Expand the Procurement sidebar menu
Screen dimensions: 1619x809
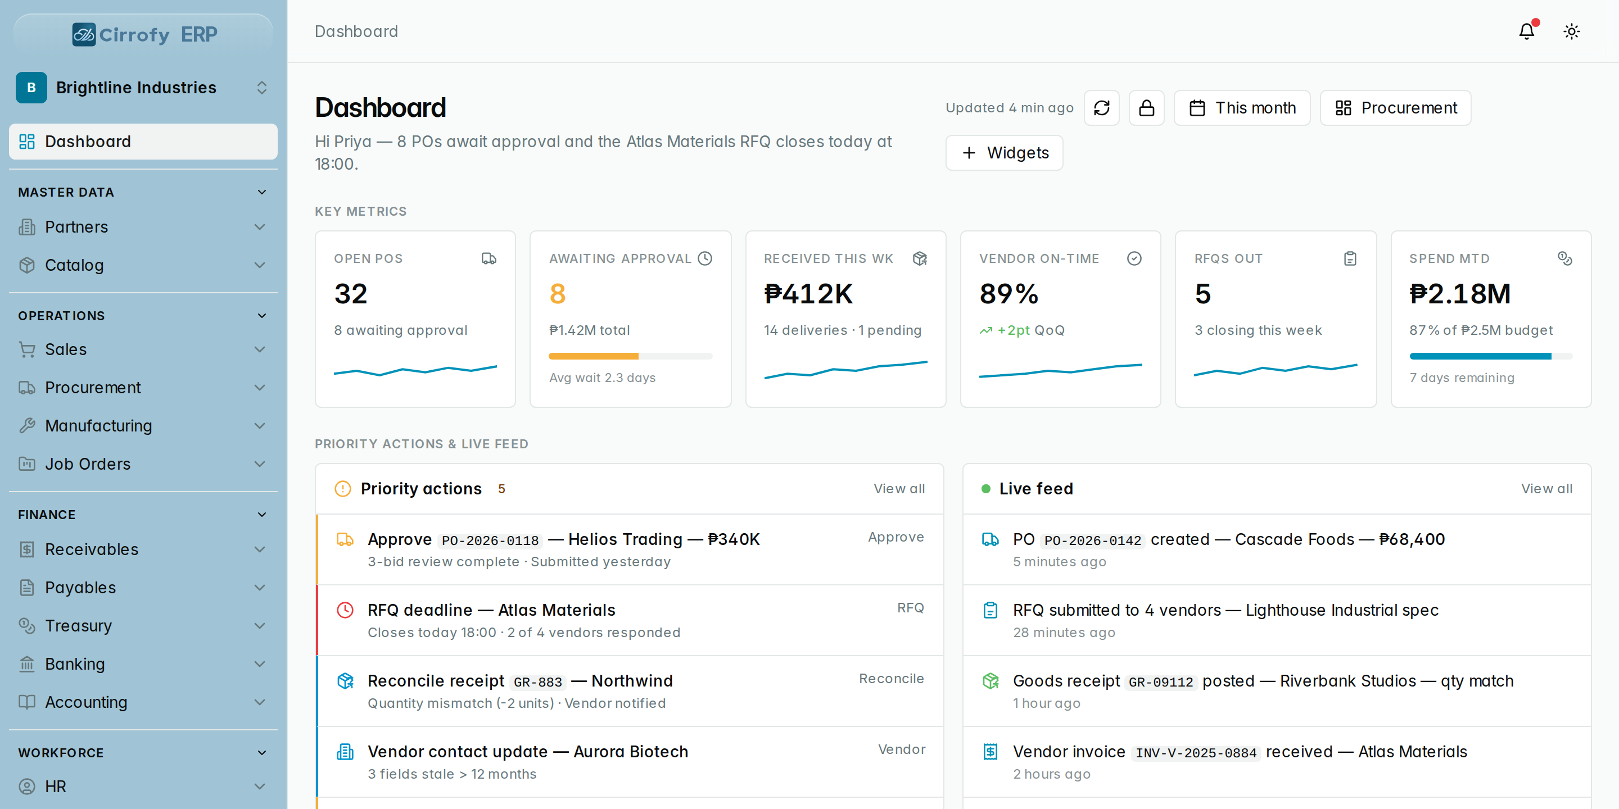click(x=143, y=388)
